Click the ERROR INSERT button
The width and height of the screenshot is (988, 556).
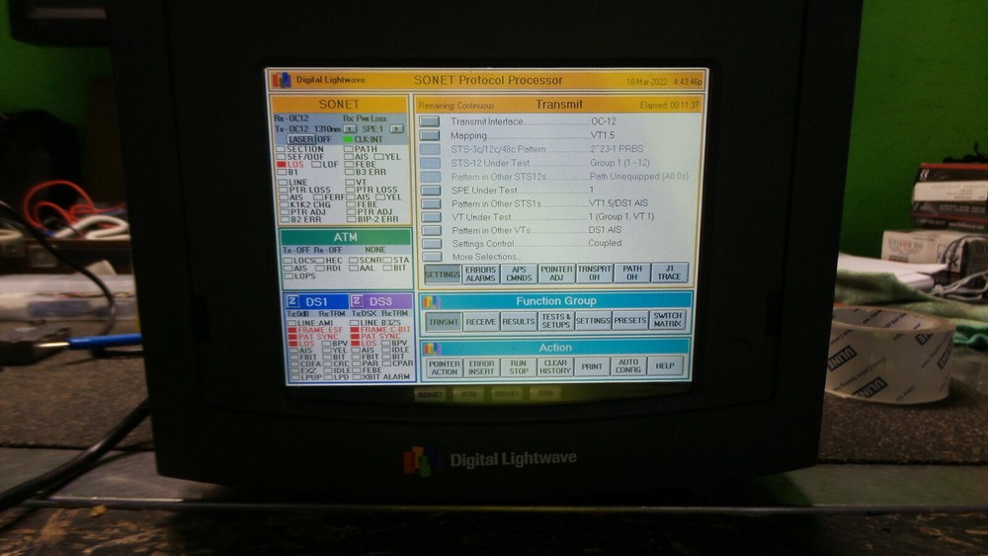(x=481, y=367)
